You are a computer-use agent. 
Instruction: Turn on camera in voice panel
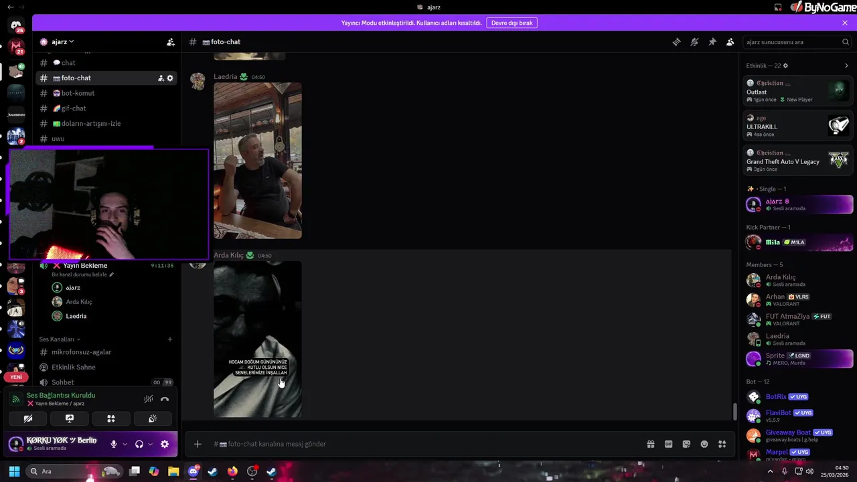pos(28,418)
